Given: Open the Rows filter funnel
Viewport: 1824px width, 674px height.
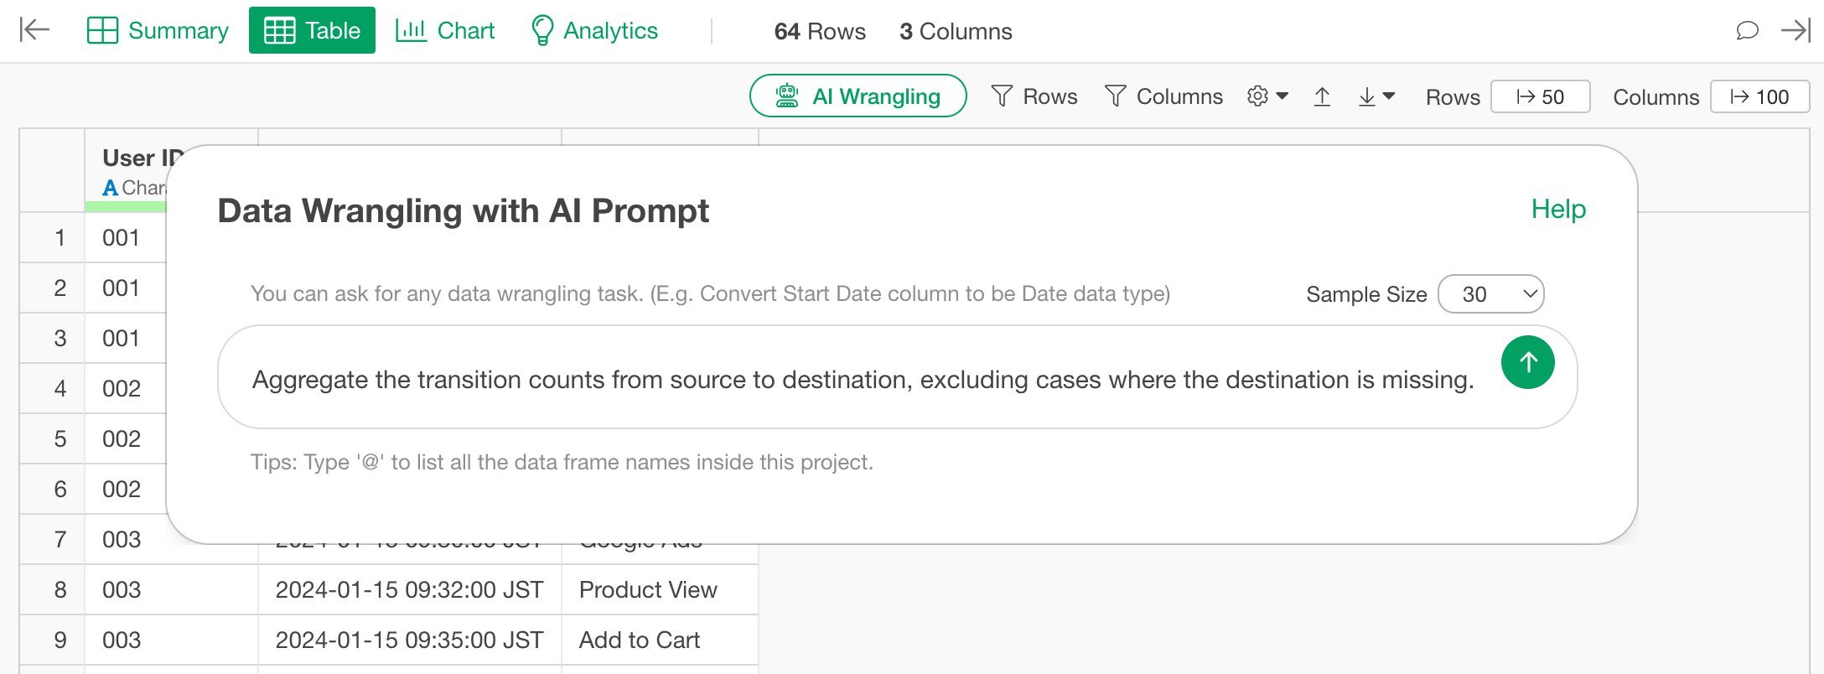Looking at the screenshot, I should [1034, 96].
